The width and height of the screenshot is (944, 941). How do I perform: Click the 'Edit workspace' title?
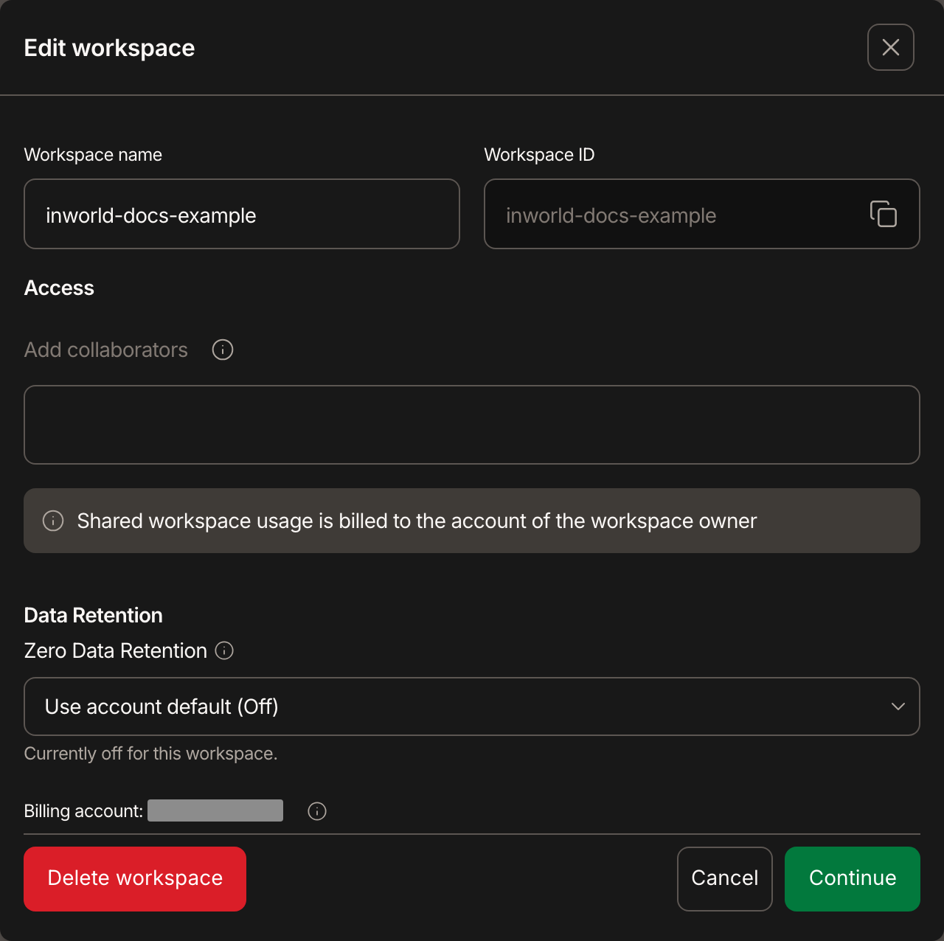click(x=109, y=48)
